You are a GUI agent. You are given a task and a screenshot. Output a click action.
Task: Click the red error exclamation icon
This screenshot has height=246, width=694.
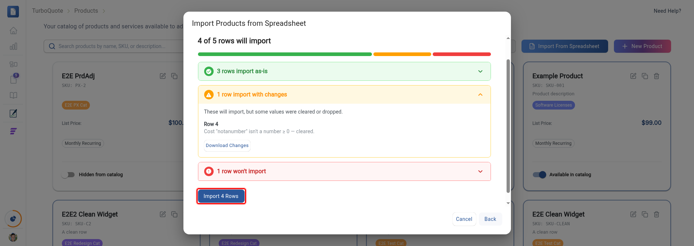coord(209,171)
